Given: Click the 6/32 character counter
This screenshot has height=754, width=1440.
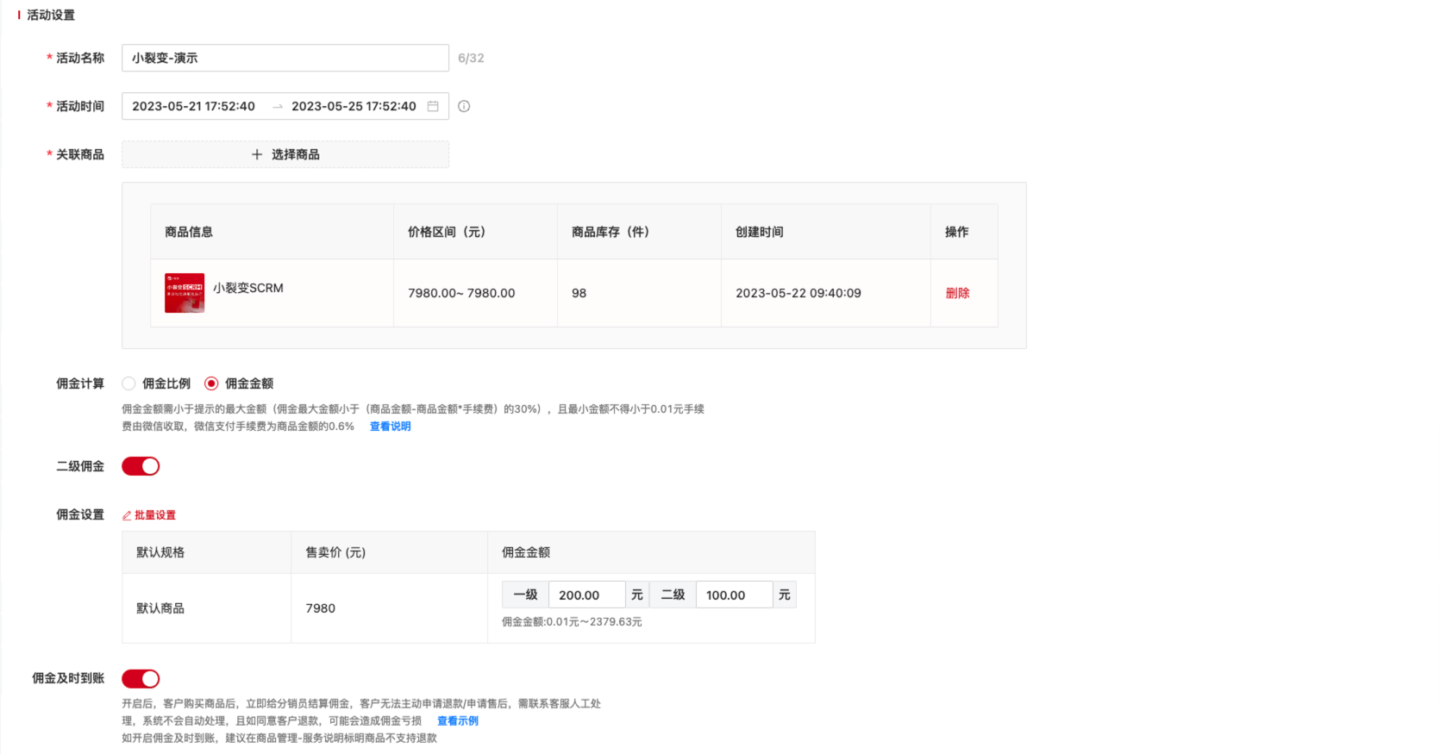Looking at the screenshot, I should (x=471, y=58).
